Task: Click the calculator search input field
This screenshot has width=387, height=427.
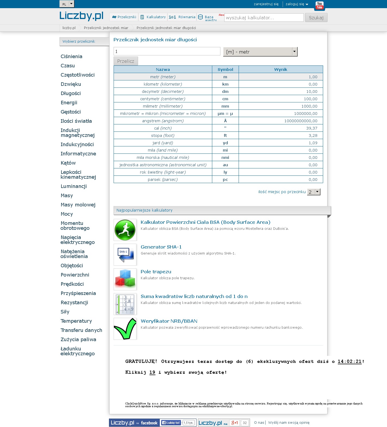Action: (x=264, y=18)
